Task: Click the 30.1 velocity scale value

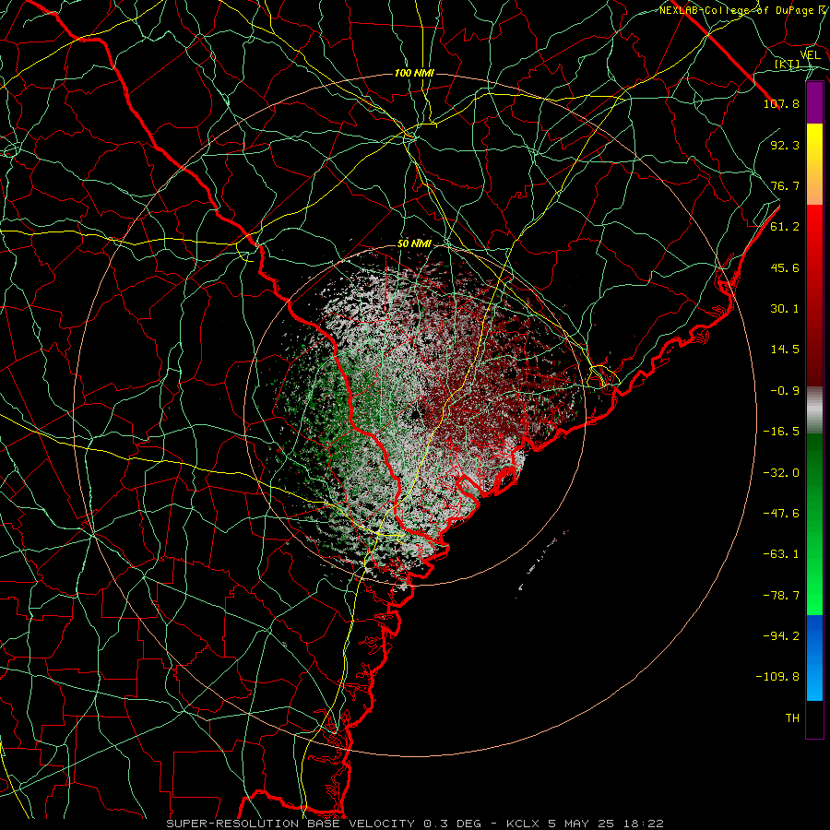Action: tap(785, 309)
